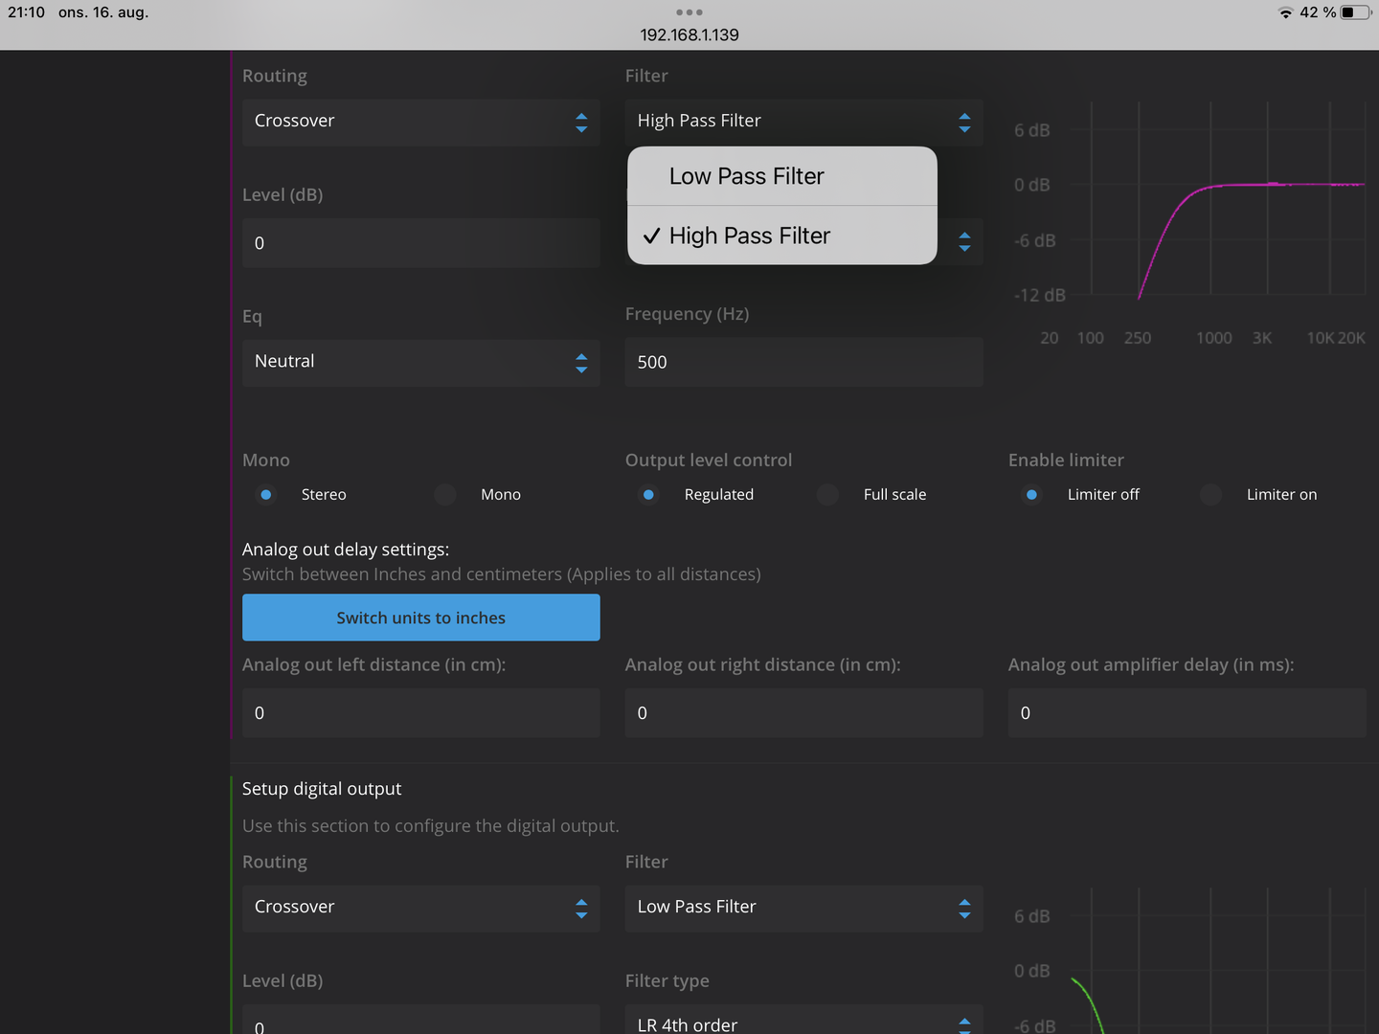Turn the limiter on
Image resolution: width=1379 pixels, height=1034 pixels.
pyautogui.click(x=1211, y=495)
